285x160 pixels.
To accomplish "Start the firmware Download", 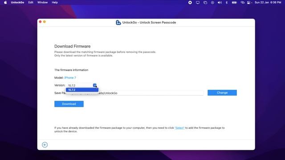I will 69,104.
